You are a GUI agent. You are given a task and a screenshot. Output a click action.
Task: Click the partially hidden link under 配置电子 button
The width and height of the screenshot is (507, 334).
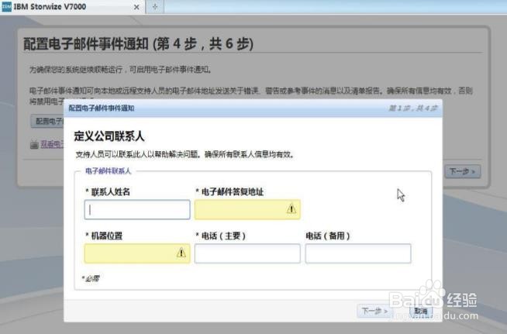click(52, 144)
